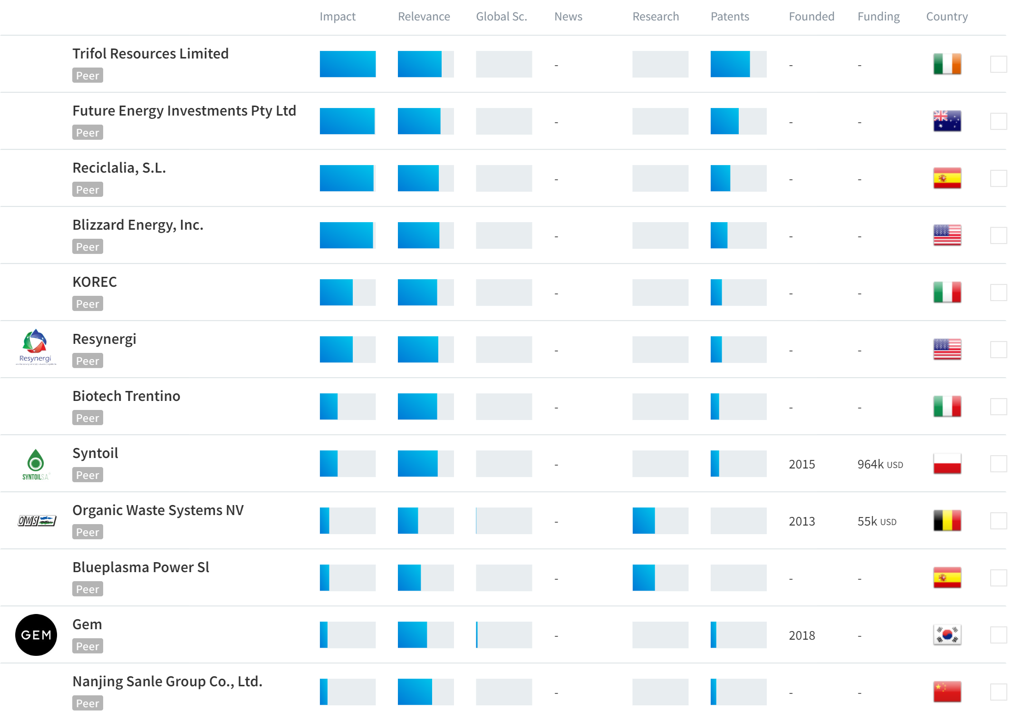
Task: Click the OWS company logo
Action: click(x=37, y=521)
